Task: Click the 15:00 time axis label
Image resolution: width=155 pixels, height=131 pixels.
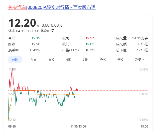Action: pos(144,127)
